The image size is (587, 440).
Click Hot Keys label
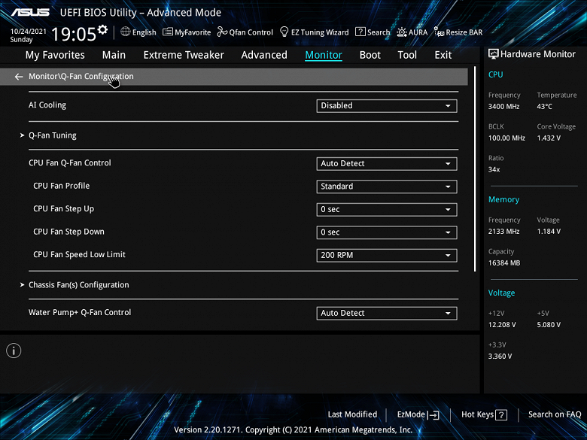(477, 414)
